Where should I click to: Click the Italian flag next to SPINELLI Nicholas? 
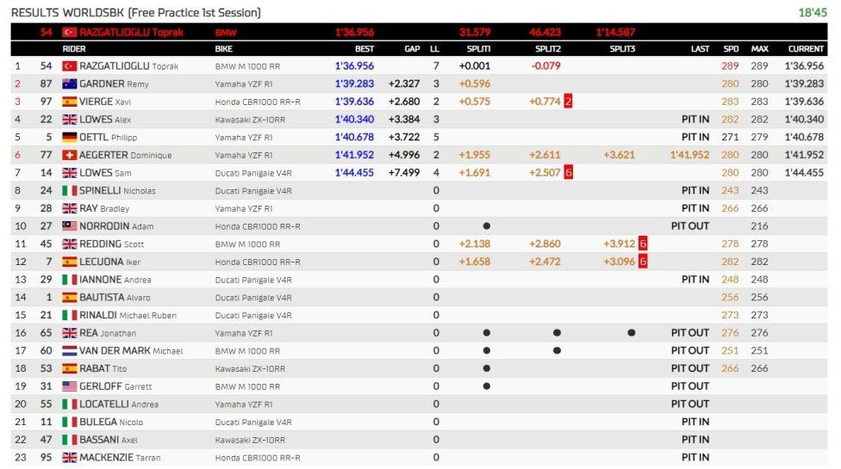tap(69, 190)
